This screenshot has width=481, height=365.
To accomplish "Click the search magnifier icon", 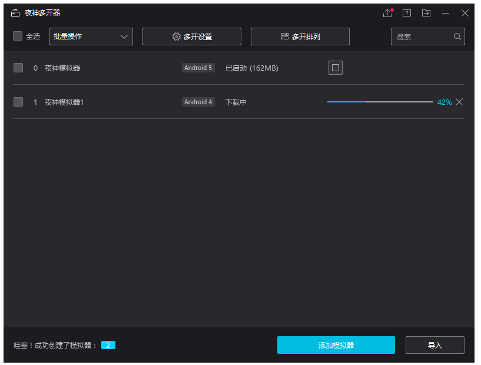I will [x=457, y=36].
